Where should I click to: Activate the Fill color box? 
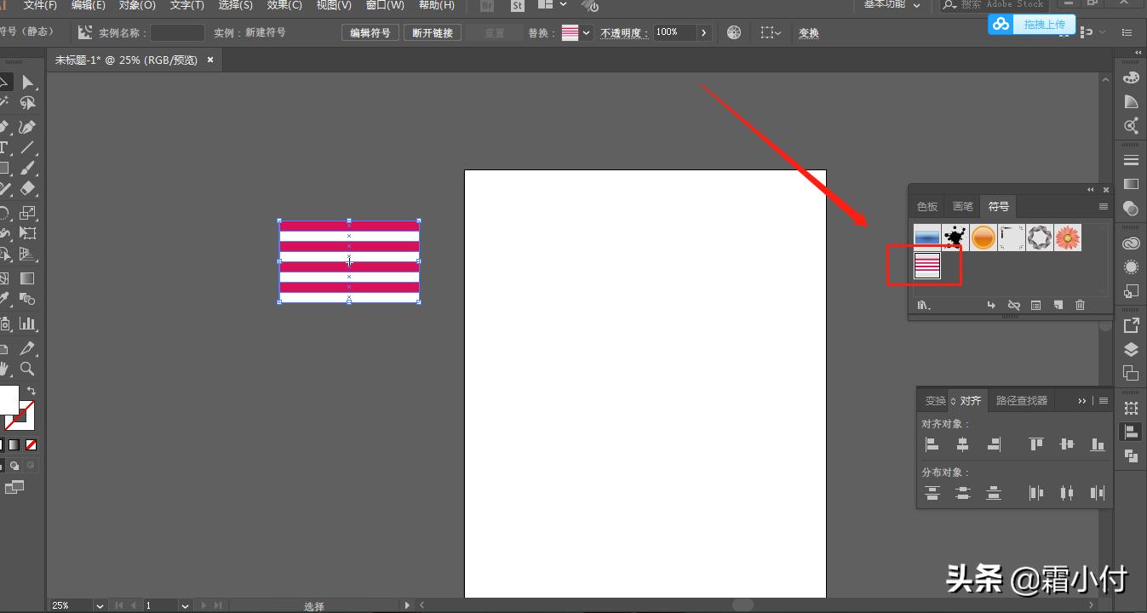point(8,398)
